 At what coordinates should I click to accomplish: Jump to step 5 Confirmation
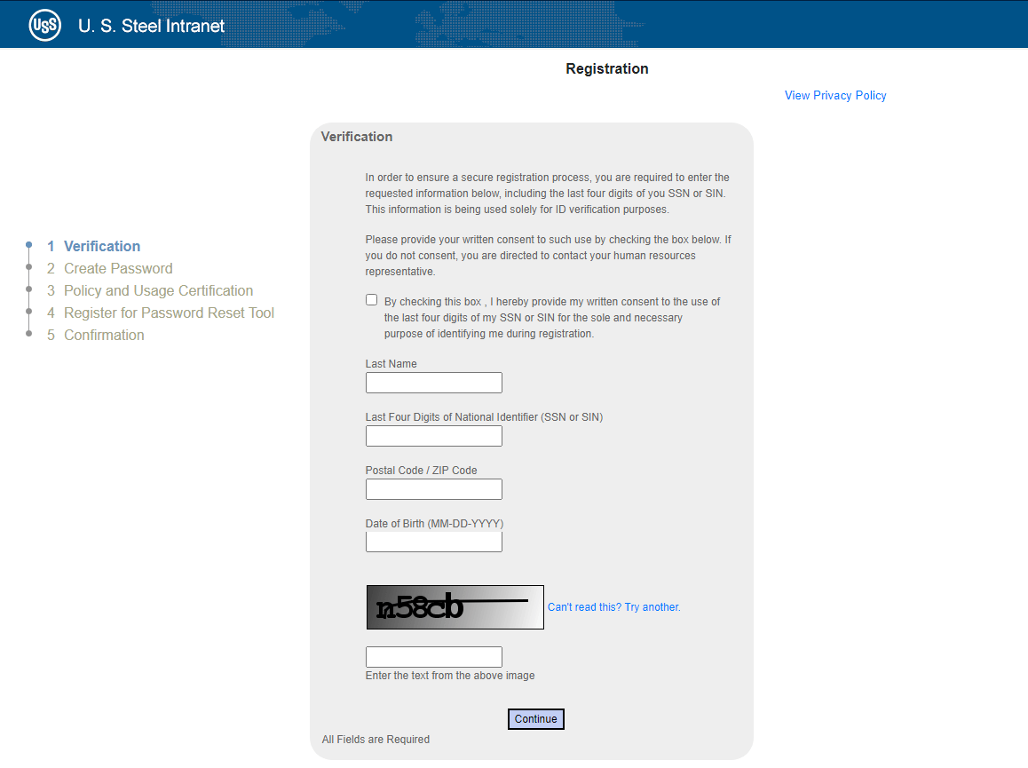(x=95, y=335)
